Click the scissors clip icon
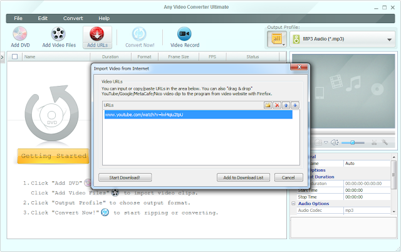Screen dimensions: 401x252 374,142
